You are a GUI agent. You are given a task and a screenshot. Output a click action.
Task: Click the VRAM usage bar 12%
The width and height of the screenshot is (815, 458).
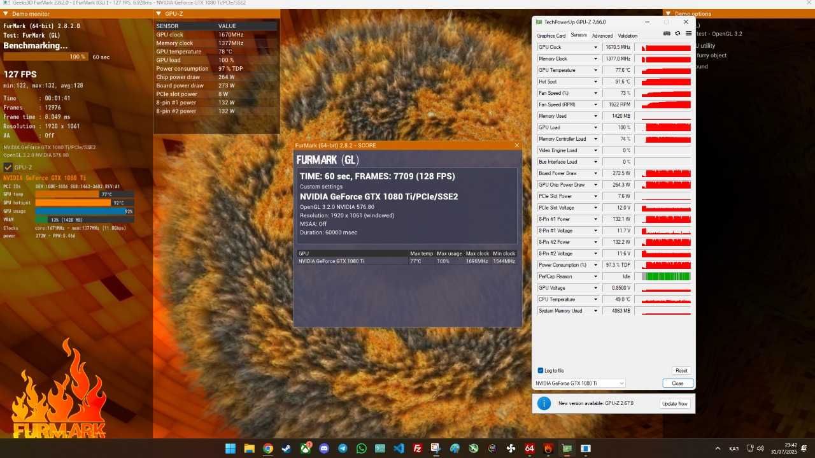tap(85, 219)
